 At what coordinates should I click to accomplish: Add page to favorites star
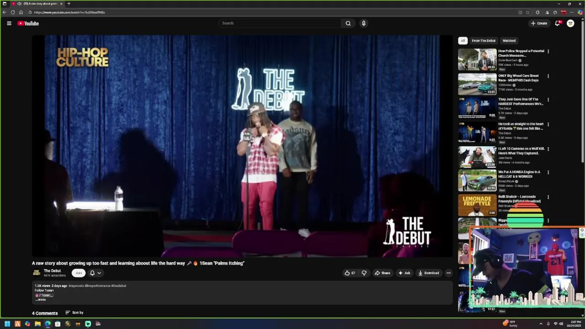point(528,12)
